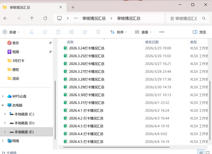Click the Share icon in toolbar
Viewport: 212px width, 154px height.
[x=85, y=32]
